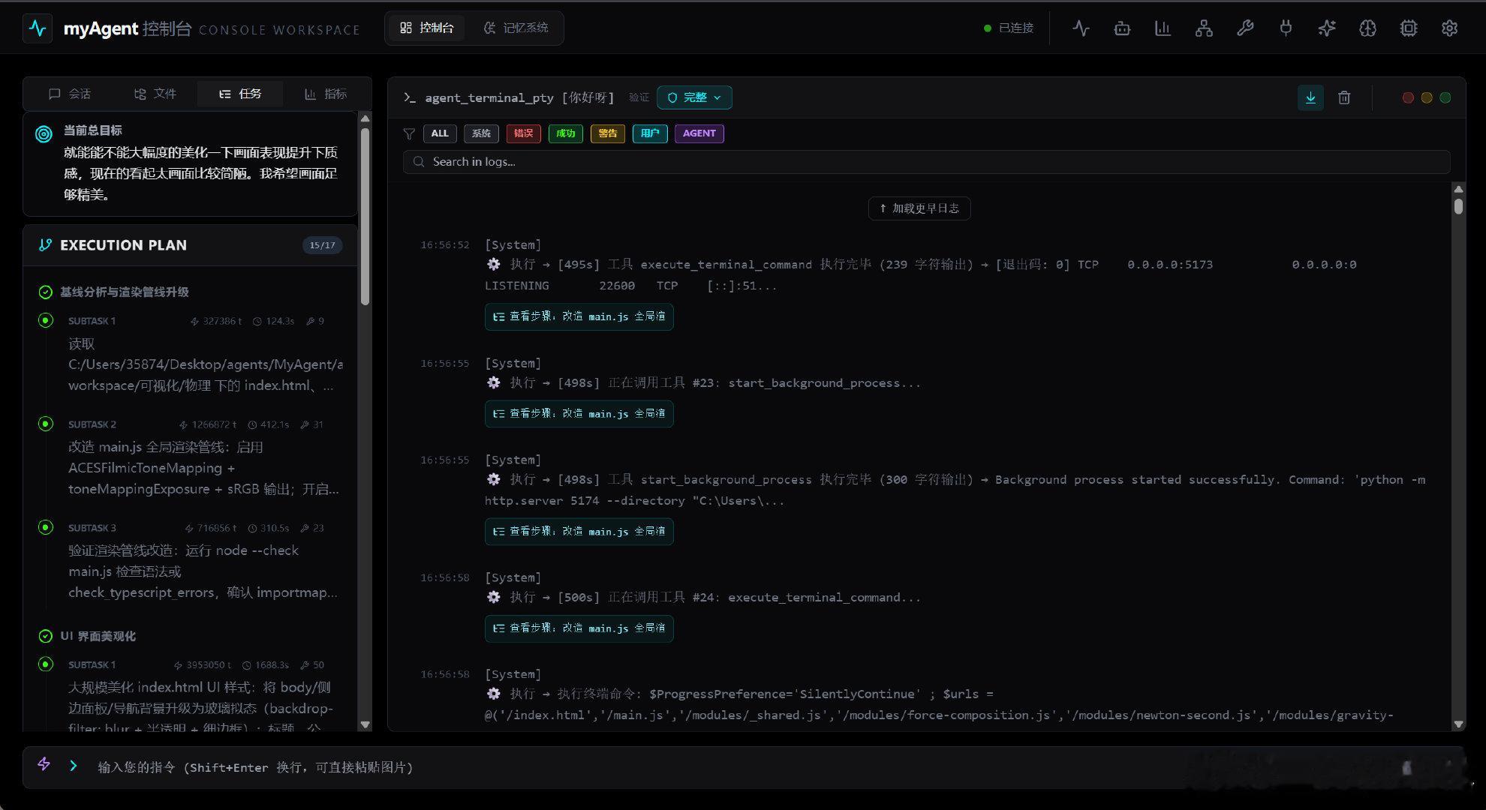The height and width of the screenshot is (810, 1486).
Task: Click the branch icon beside EXECUTION PLAN
Action: click(x=45, y=245)
